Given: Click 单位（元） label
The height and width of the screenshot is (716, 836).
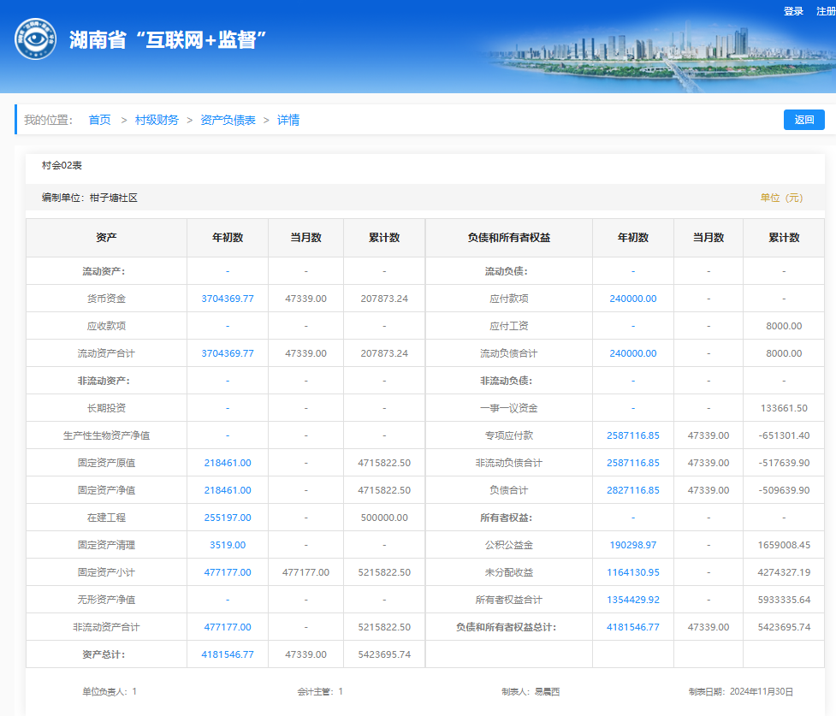Looking at the screenshot, I should pos(781,198).
